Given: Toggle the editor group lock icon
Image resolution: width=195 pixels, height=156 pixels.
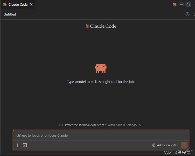Looking at the screenshot, I should [x=188, y=4].
